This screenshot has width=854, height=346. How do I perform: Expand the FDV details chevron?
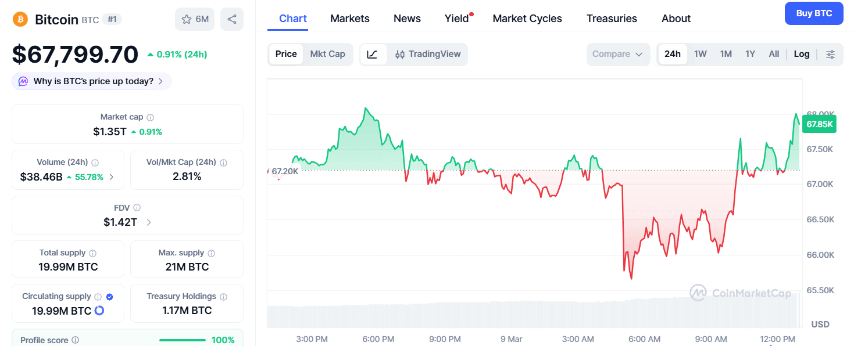[x=149, y=222]
